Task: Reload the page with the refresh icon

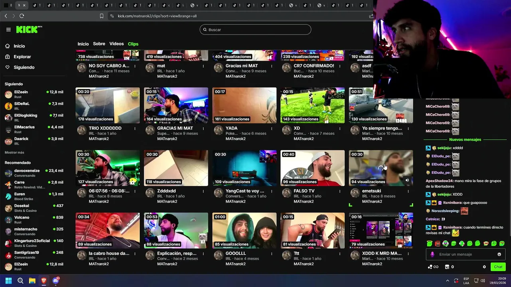Action: click(22, 16)
